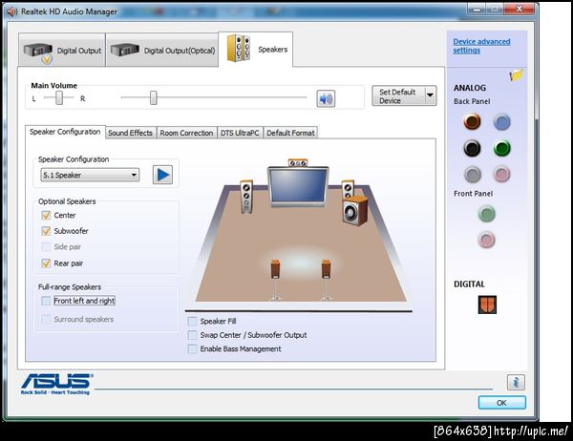
Task: Open the DTS UltraPC tab
Action: pyautogui.click(x=240, y=133)
